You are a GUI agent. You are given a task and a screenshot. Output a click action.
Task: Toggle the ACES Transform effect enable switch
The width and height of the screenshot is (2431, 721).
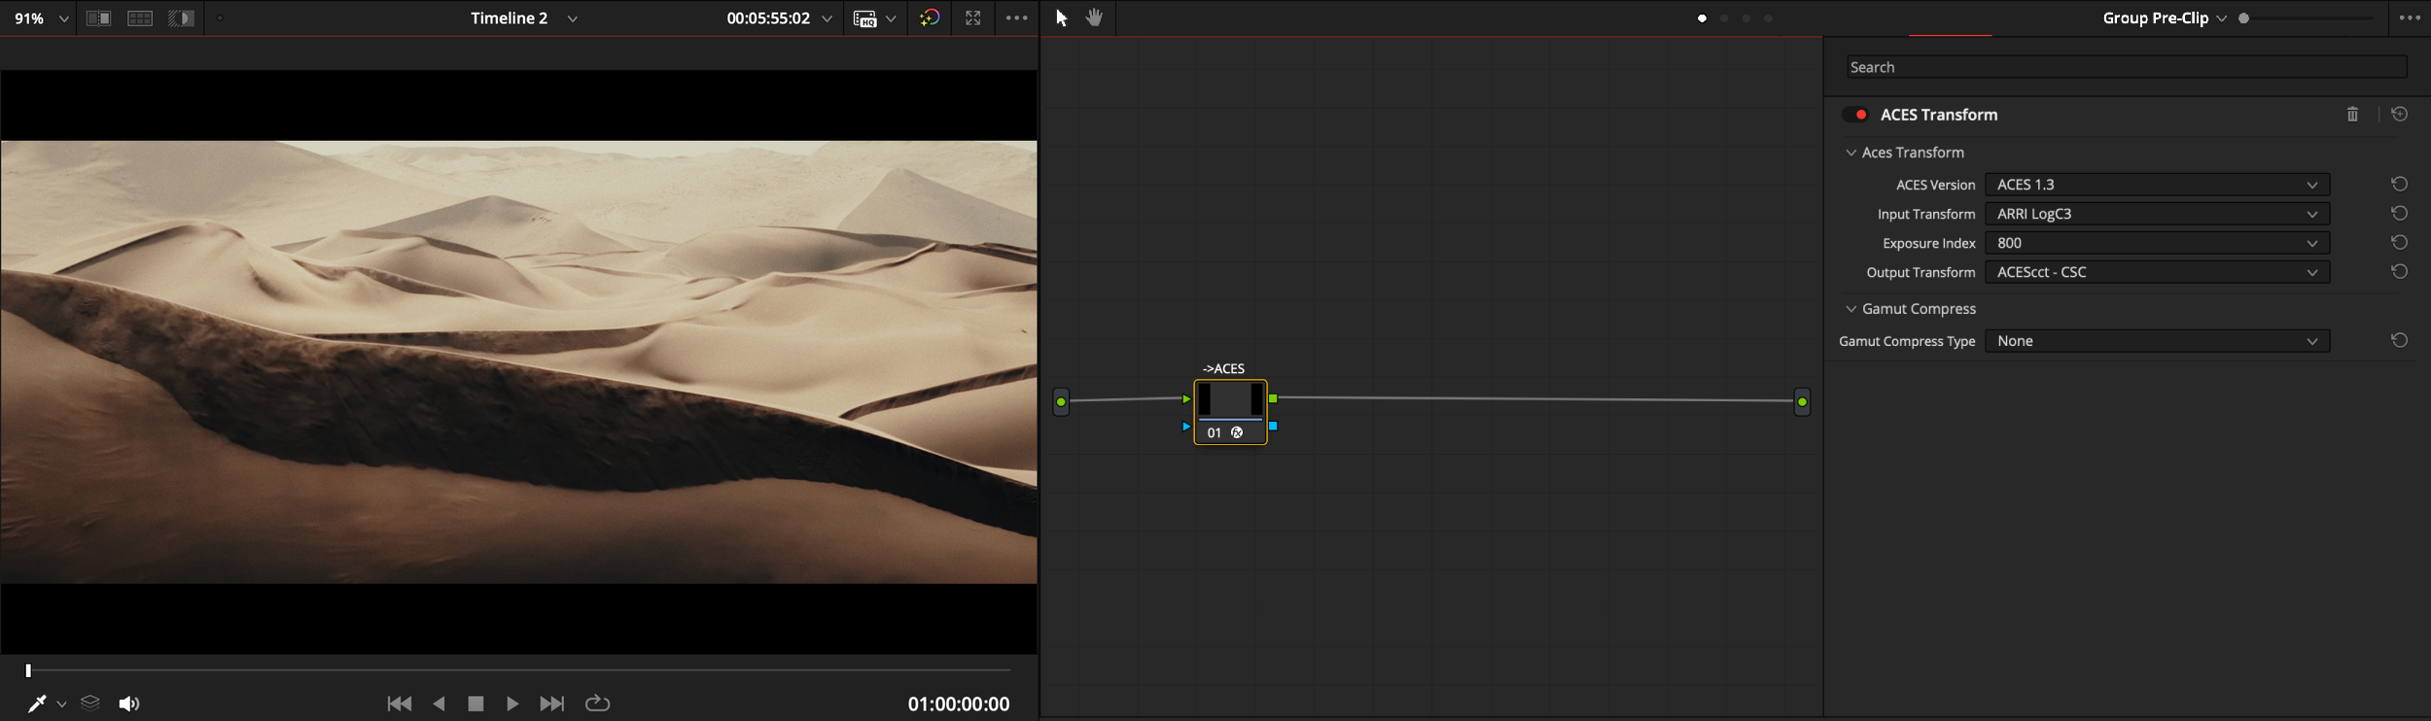point(1855,115)
